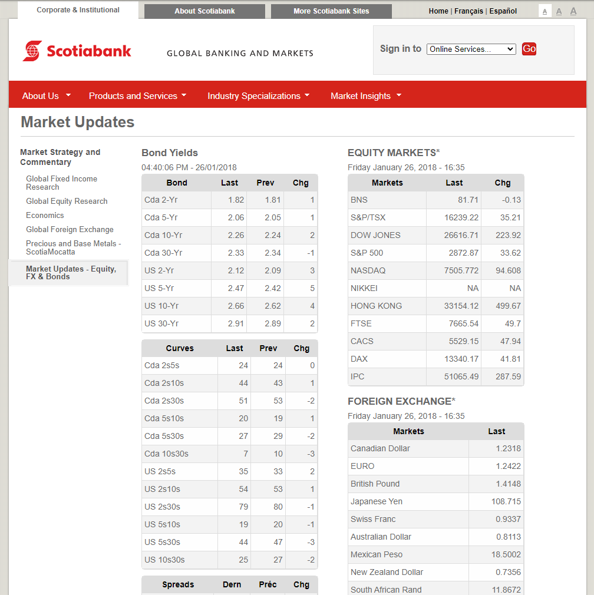Click the Curves table header
Viewport: 594px width, 595px height.
(180, 348)
